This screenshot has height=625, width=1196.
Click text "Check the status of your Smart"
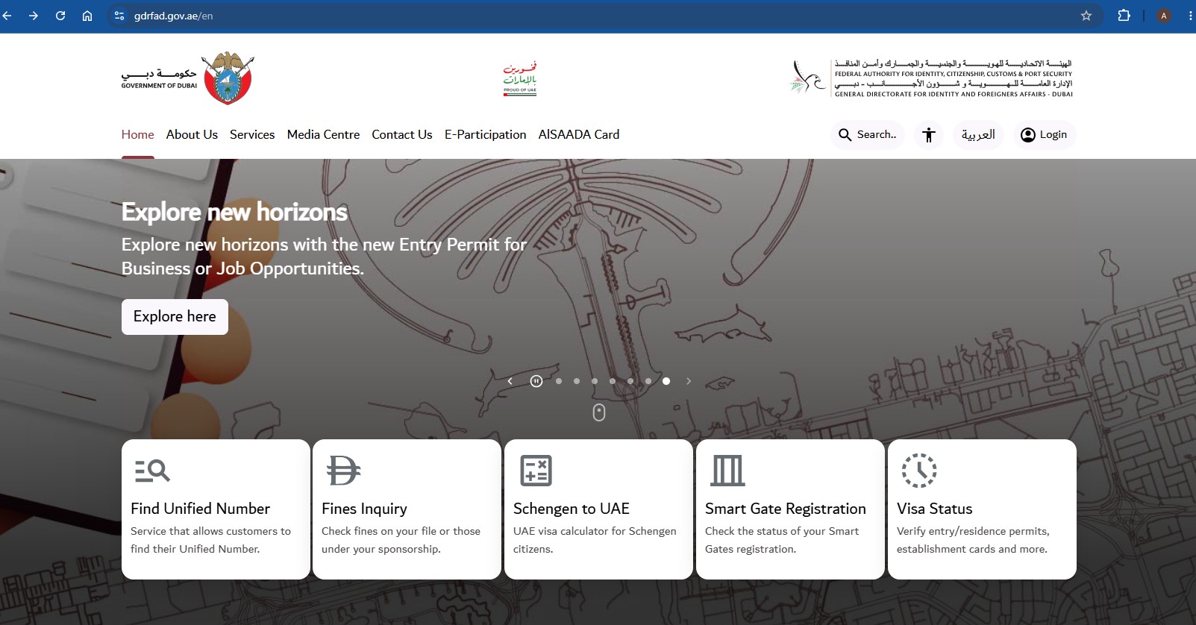coord(782,531)
